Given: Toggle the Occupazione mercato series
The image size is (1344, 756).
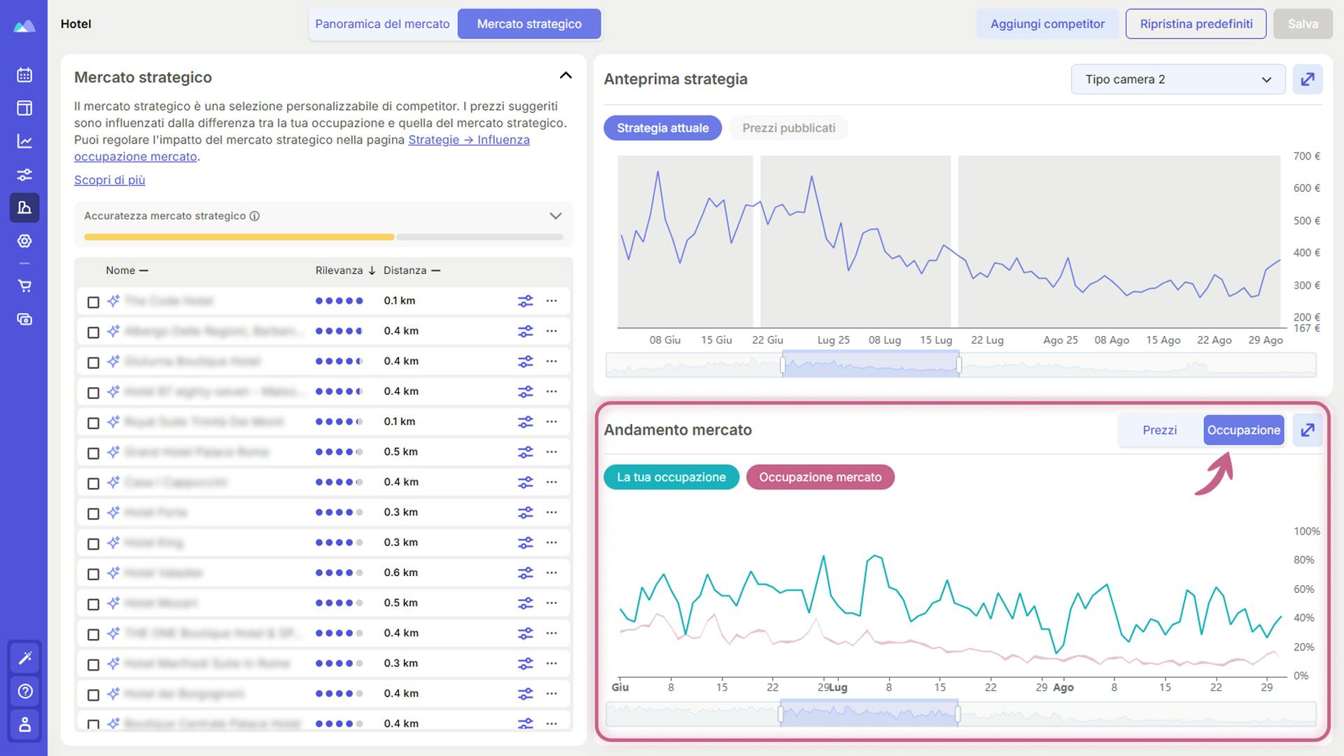Looking at the screenshot, I should coord(820,477).
